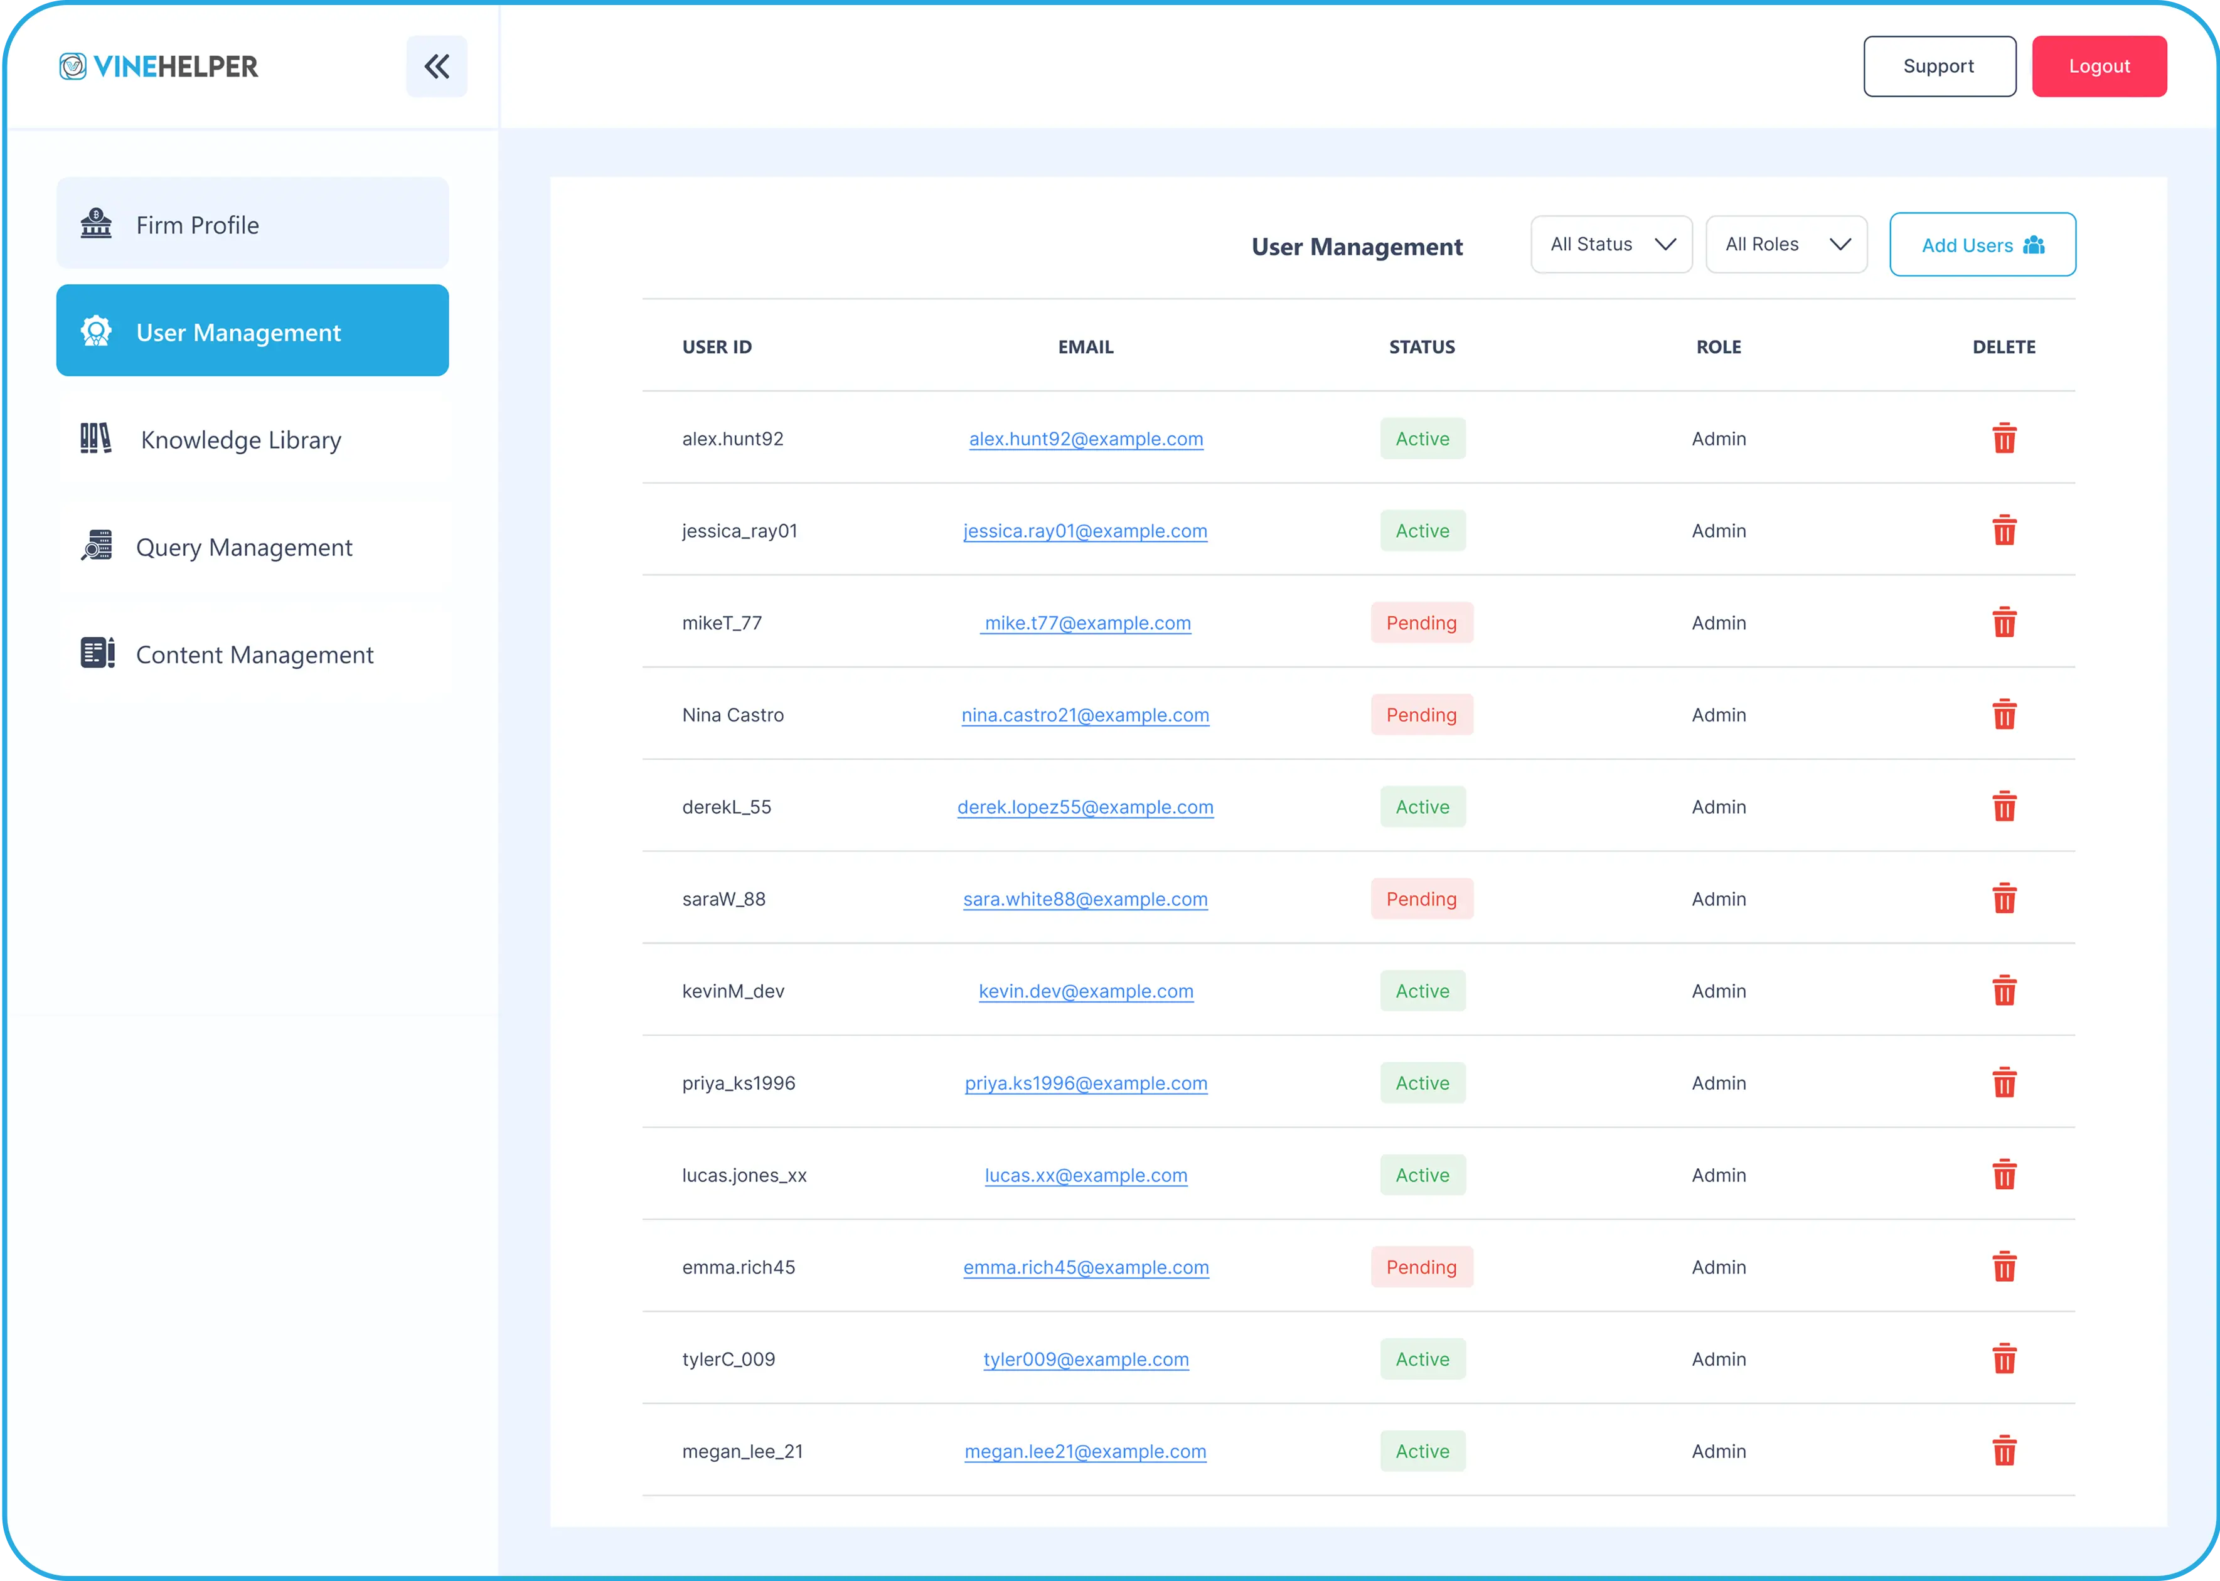Viewport: 2220px width, 1581px height.
Task: Open the All Status filter dropdown
Action: [1611, 244]
